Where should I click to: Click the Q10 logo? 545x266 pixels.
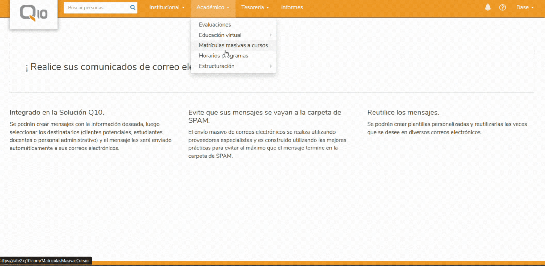click(x=34, y=13)
